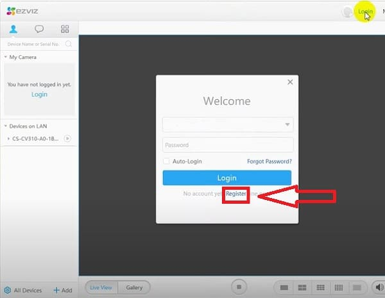Toggle the speaker volume icon
Screen dimensions: 385x298
coord(380,287)
